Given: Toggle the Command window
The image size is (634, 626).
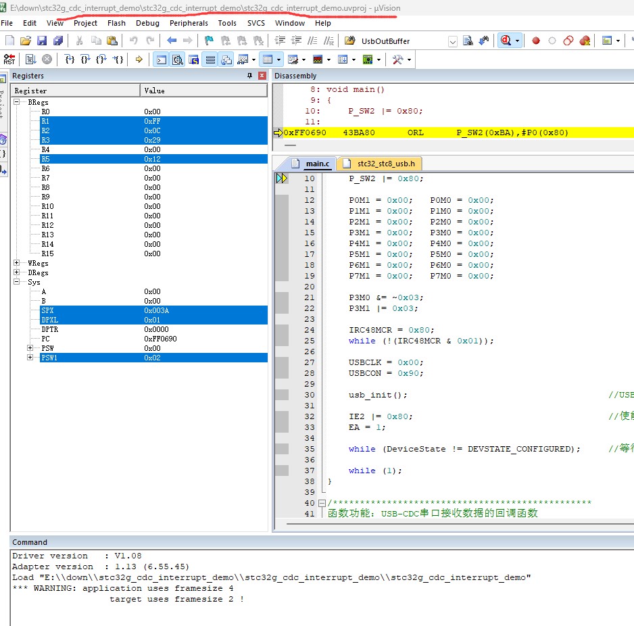Looking at the screenshot, I should 162,59.
